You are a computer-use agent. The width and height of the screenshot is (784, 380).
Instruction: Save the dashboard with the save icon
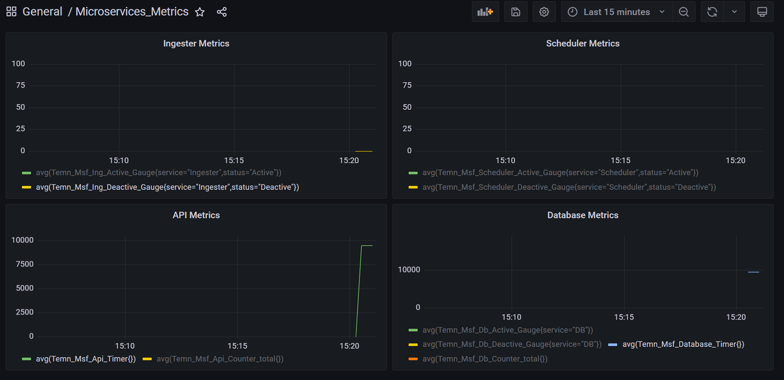pyautogui.click(x=515, y=12)
